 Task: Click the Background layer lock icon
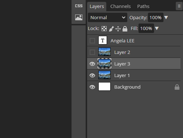[177, 87]
